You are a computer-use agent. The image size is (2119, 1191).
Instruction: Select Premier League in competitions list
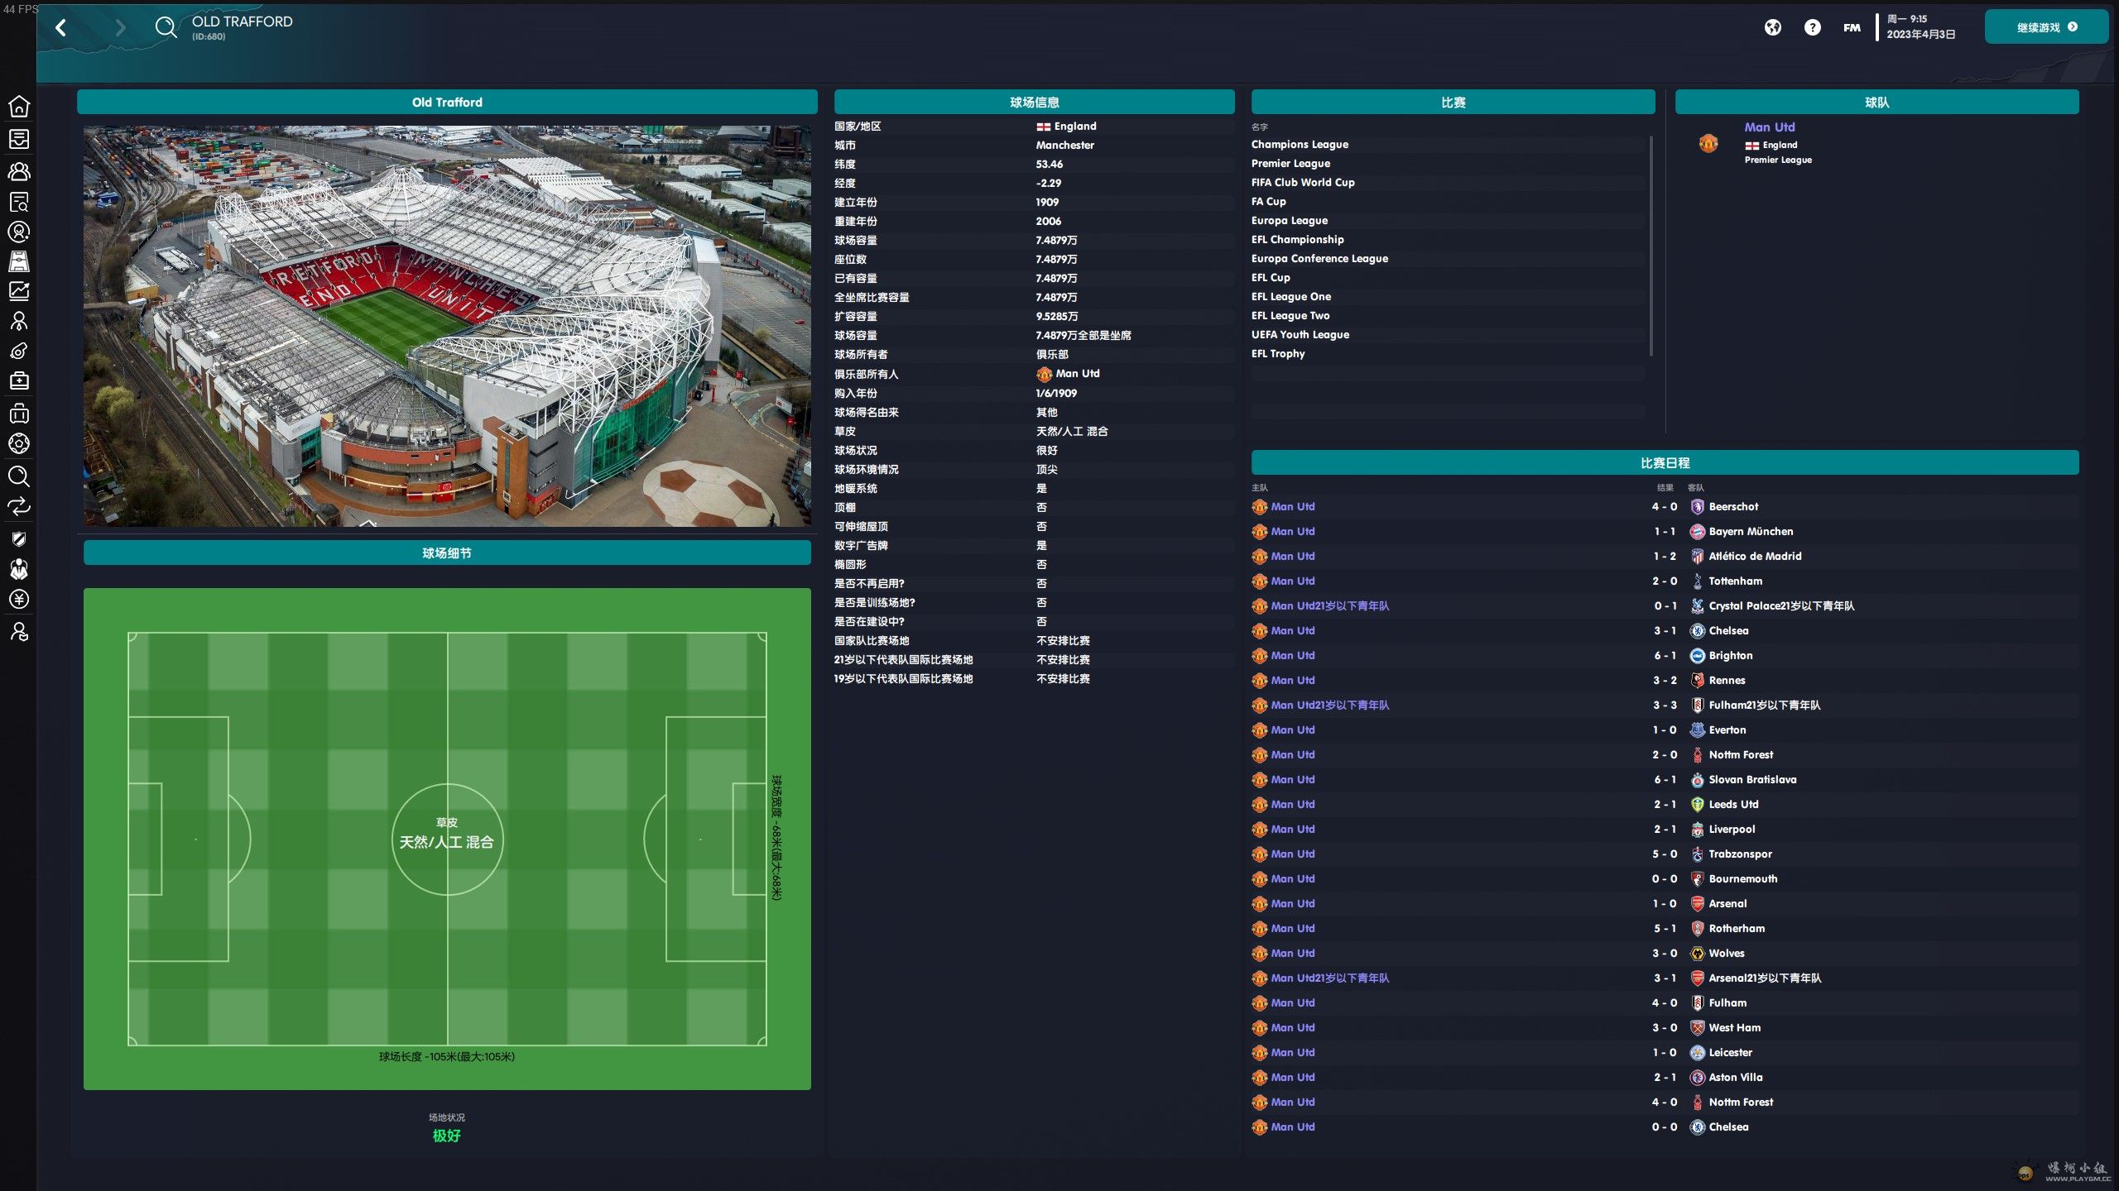(x=1290, y=163)
